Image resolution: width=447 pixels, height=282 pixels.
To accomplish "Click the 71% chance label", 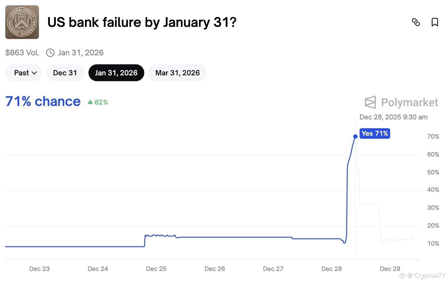I will [43, 101].
